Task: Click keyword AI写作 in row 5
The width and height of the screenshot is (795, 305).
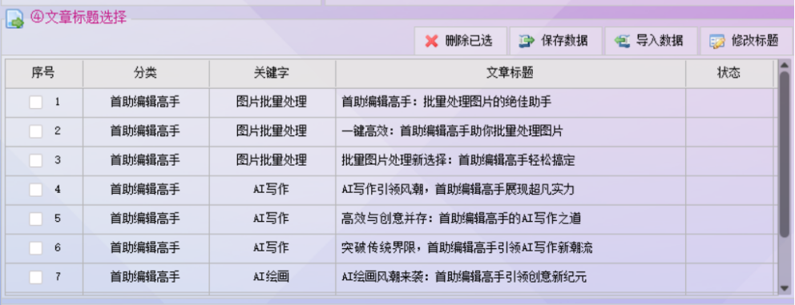Action: click(x=271, y=219)
